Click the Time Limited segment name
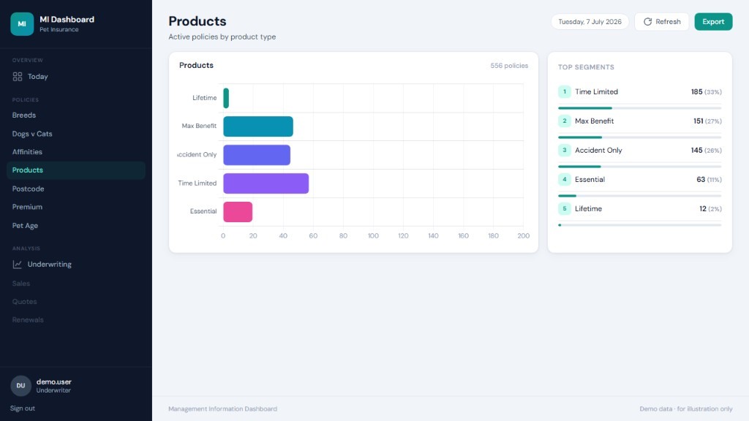This screenshot has width=749, height=421. (x=596, y=91)
